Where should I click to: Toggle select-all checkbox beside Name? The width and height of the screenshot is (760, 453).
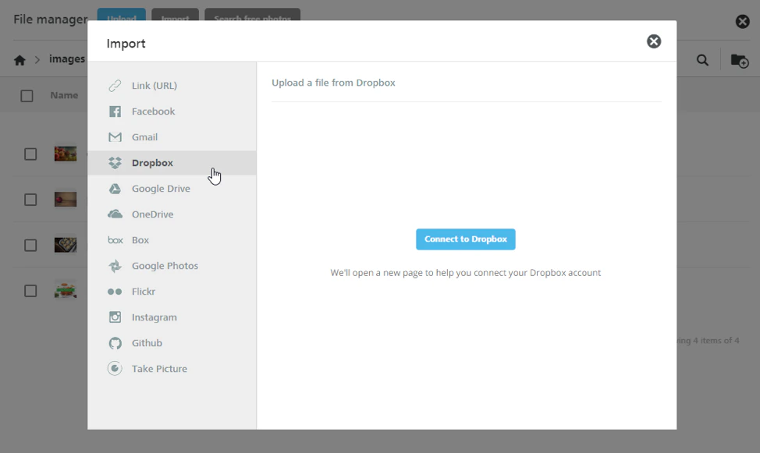(x=27, y=96)
